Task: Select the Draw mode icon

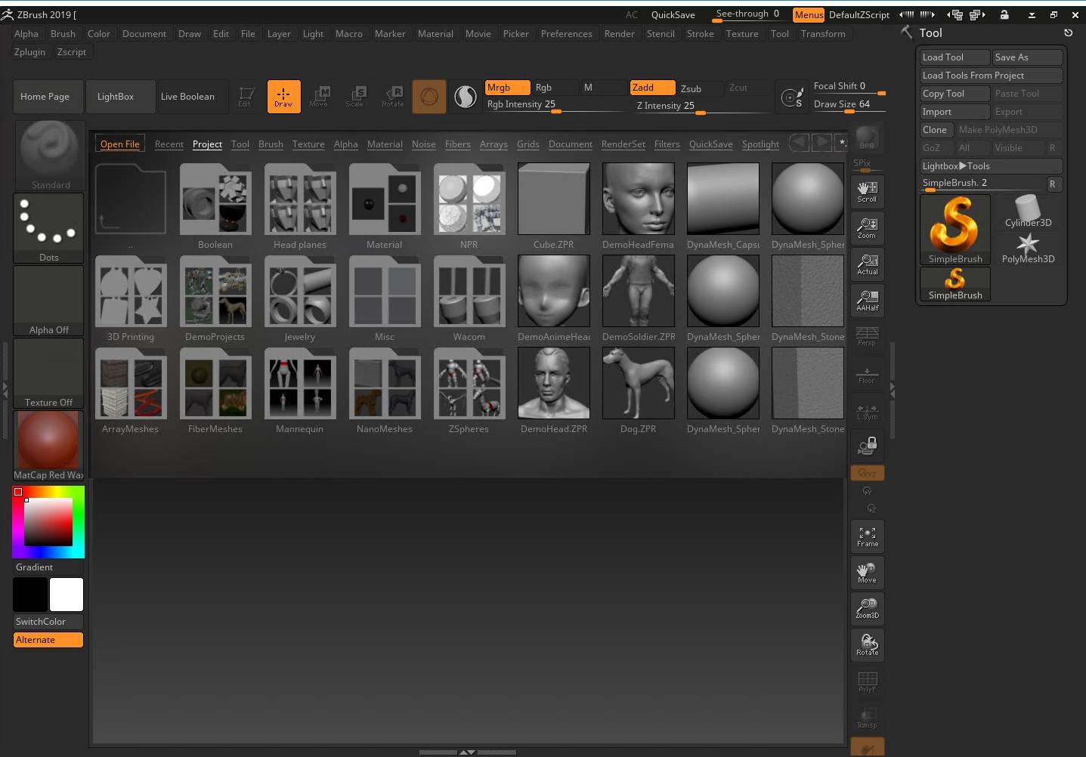Action: (283, 97)
